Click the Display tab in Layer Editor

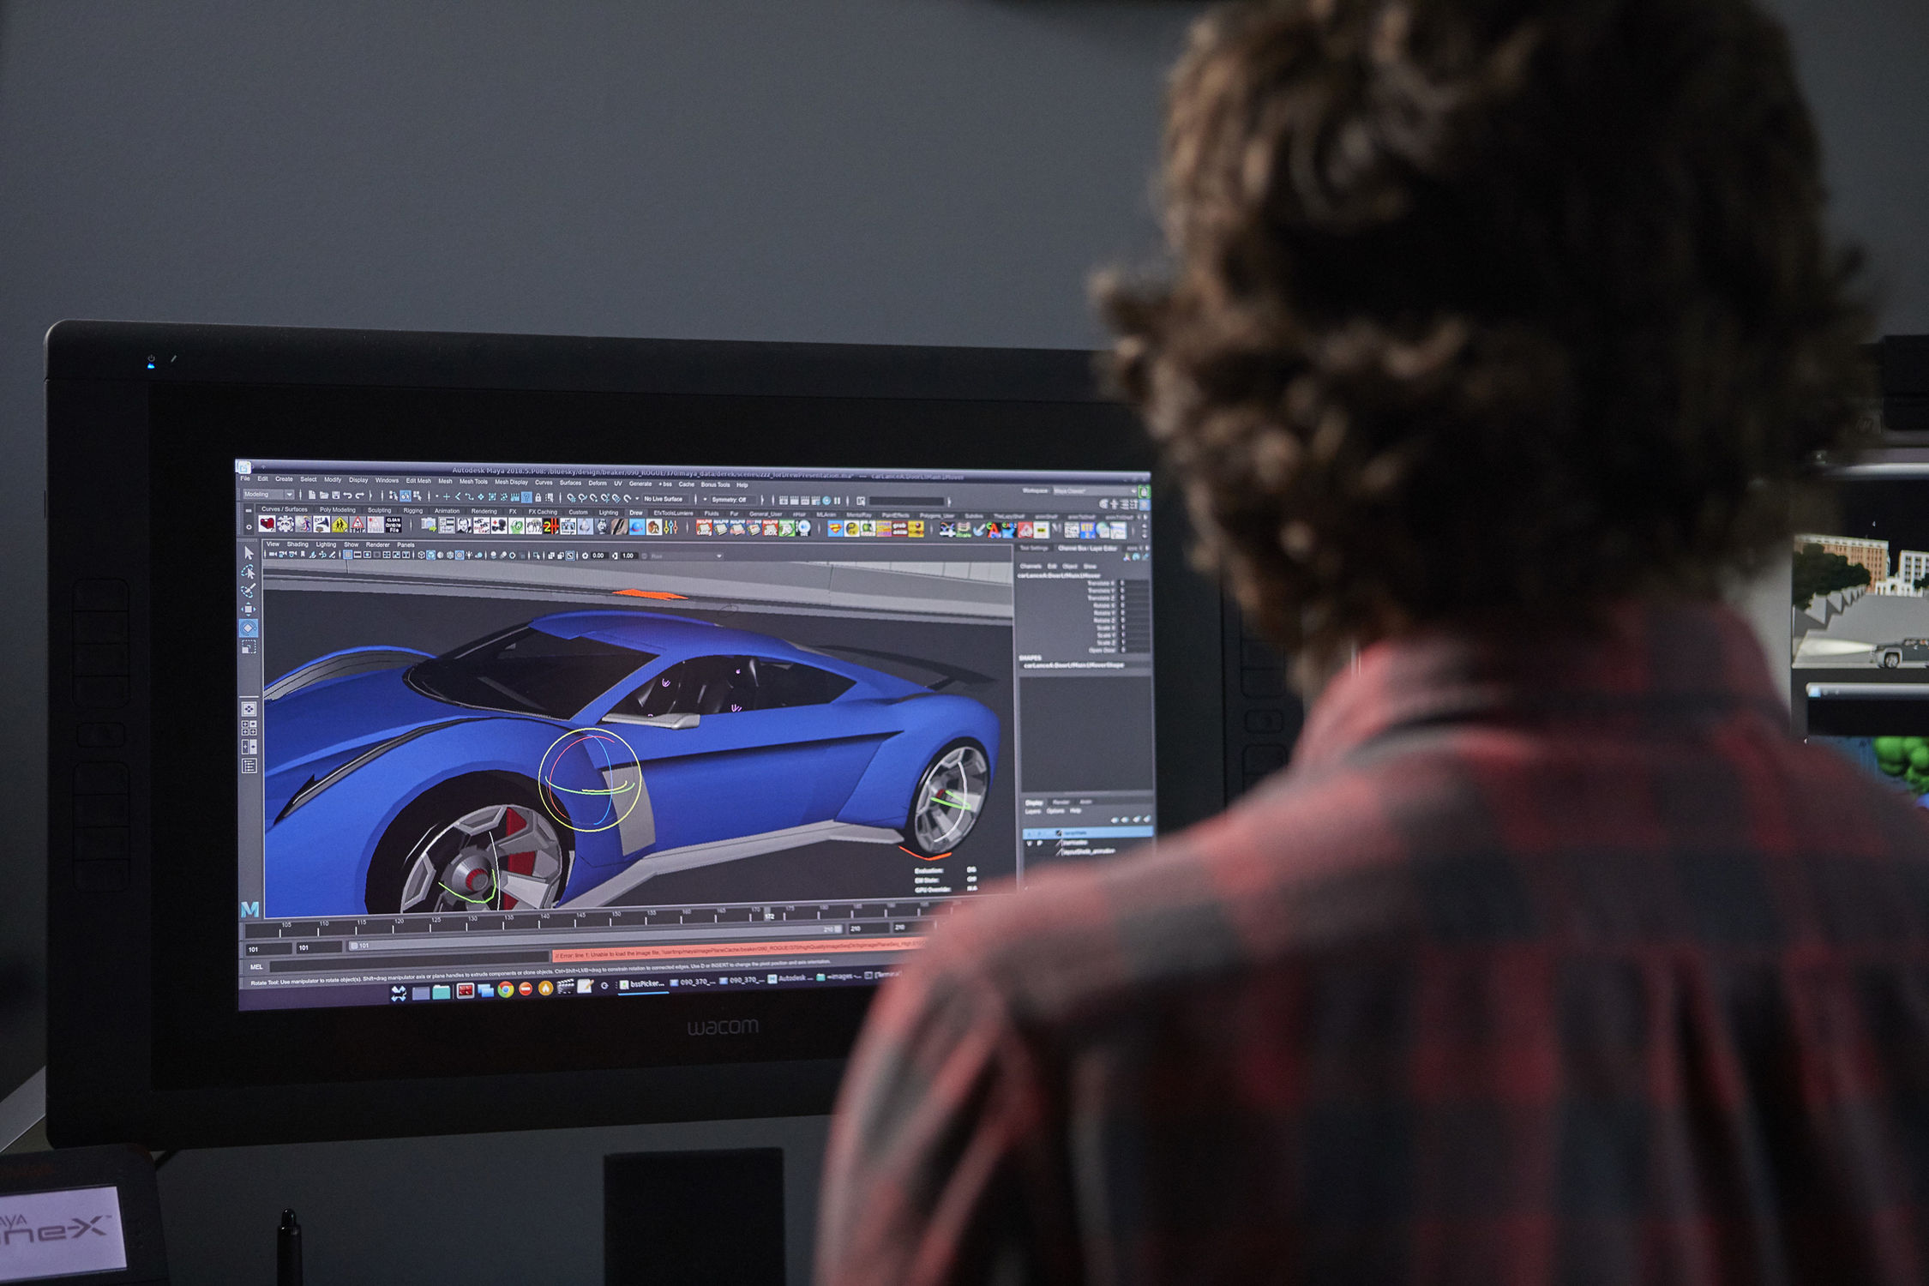click(1034, 802)
